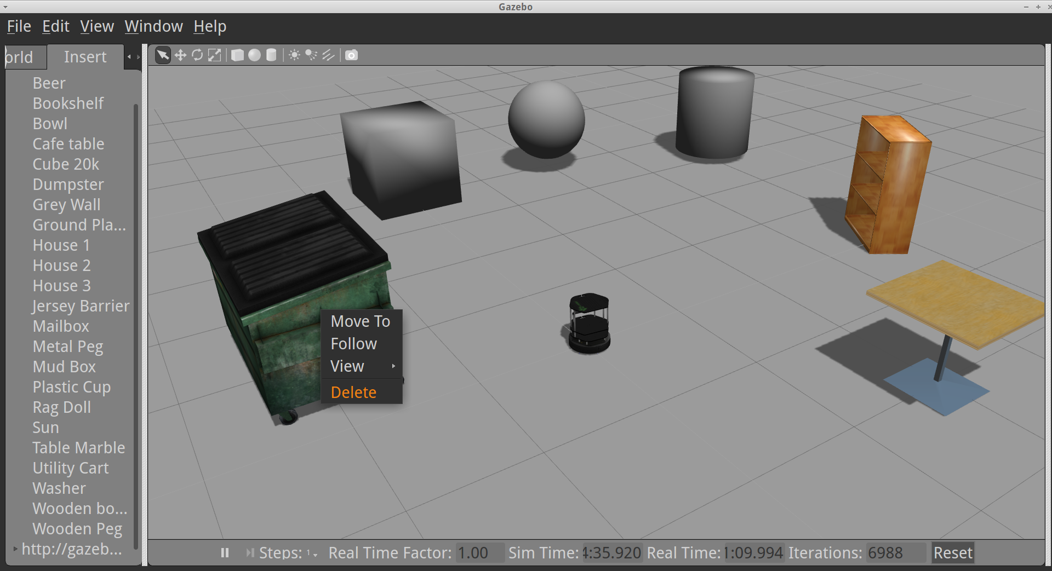The width and height of the screenshot is (1052, 571).
Task: Expand the View submenu in context menu
Action: 362,366
